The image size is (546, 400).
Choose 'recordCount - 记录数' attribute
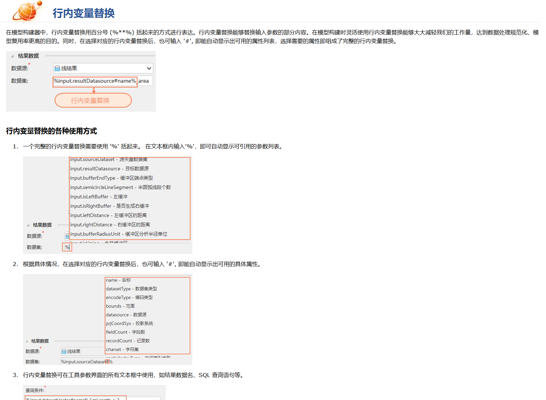[x=128, y=341]
